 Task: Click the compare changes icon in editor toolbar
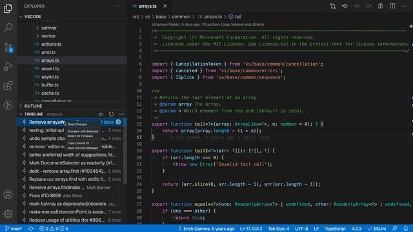(x=333, y=6)
